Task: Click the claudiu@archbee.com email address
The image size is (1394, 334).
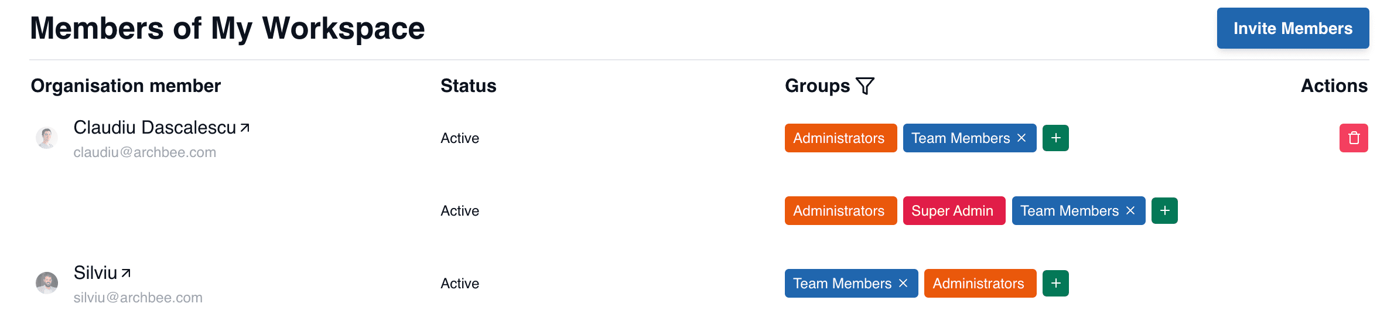Action: pyautogui.click(x=145, y=152)
